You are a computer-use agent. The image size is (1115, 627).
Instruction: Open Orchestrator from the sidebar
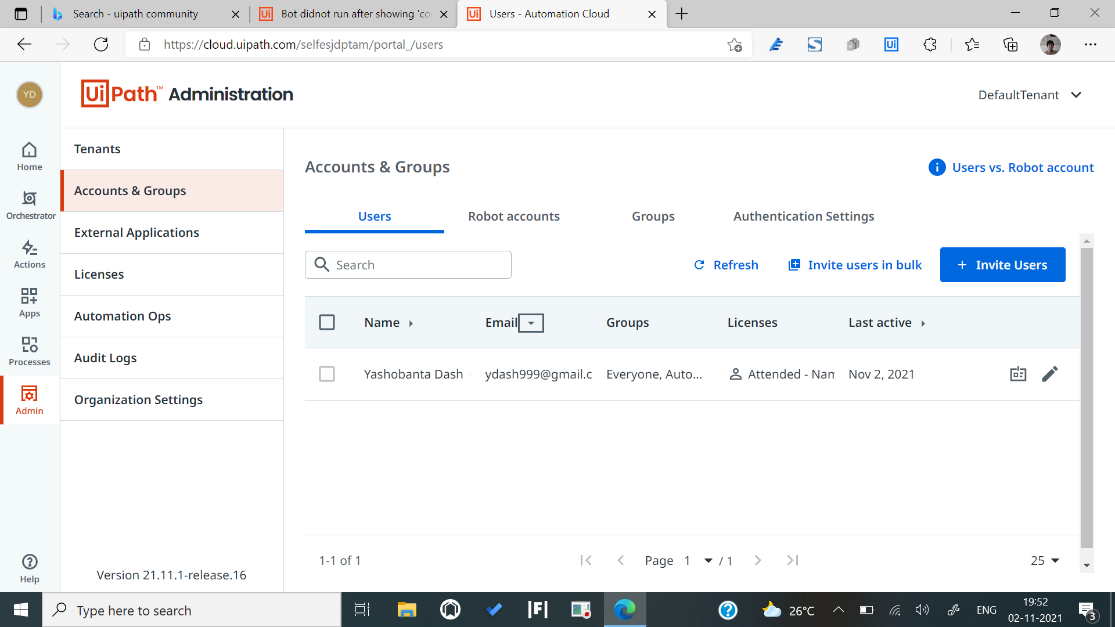(x=30, y=205)
